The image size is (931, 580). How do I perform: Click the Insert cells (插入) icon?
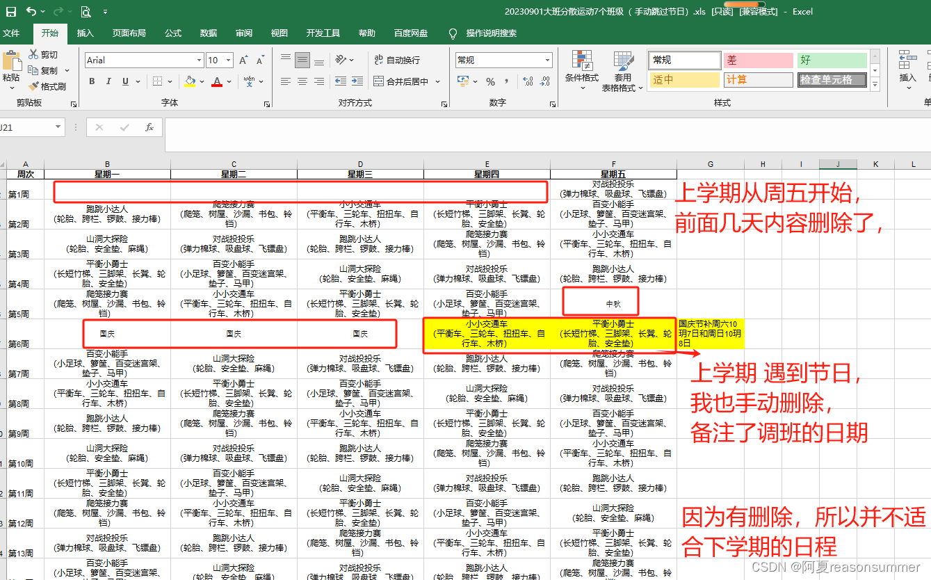[907, 61]
